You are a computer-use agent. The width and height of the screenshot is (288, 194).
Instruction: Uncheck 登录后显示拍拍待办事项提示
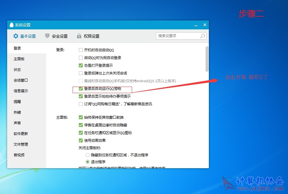pos(81,96)
